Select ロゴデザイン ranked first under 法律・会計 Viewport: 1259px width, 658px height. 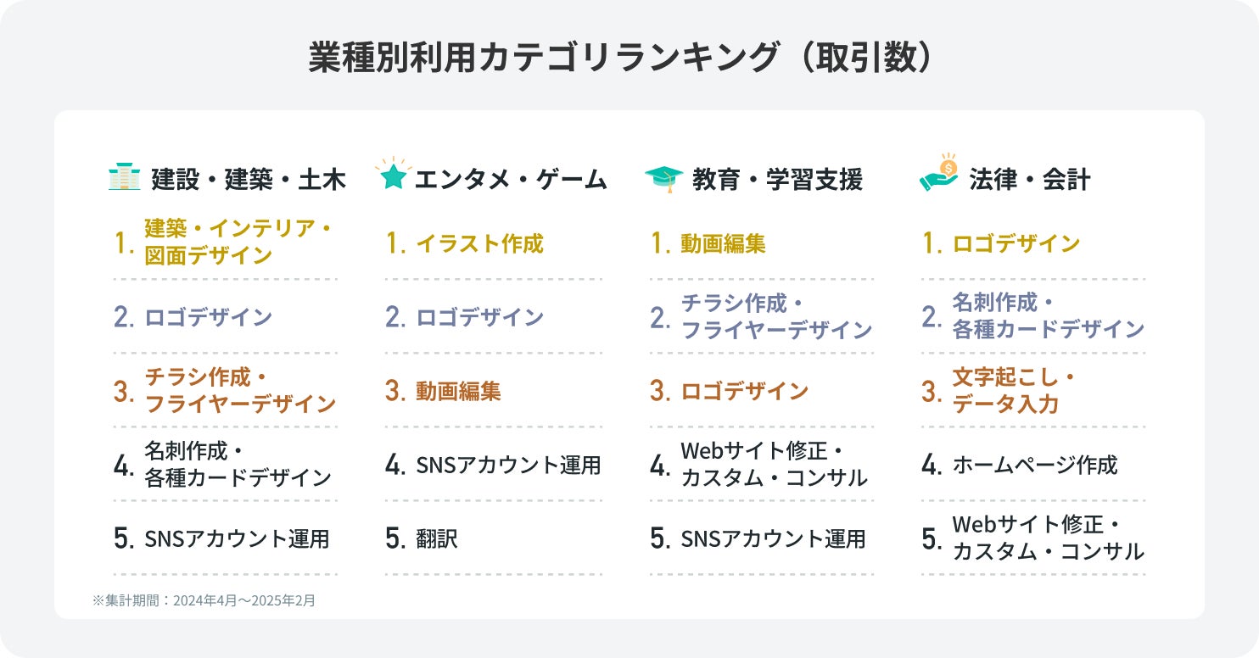[1016, 244]
